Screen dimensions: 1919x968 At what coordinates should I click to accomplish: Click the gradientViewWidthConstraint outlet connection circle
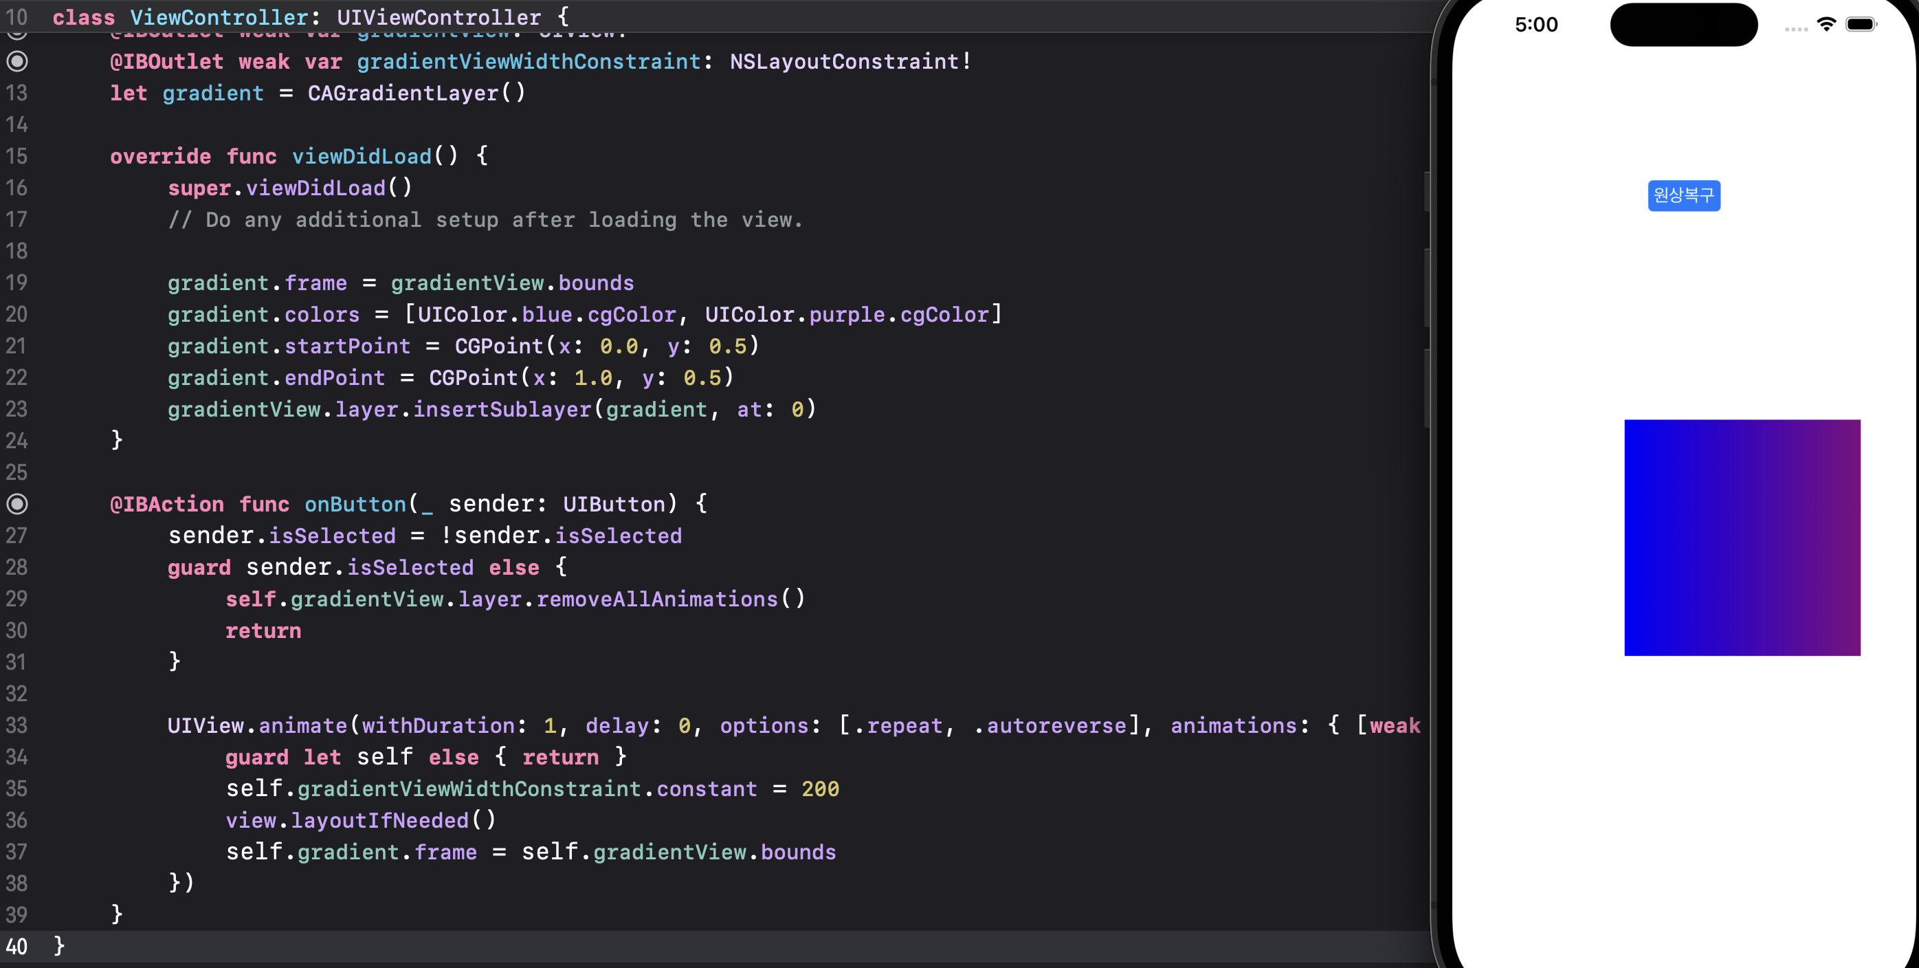pyautogui.click(x=17, y=61)
